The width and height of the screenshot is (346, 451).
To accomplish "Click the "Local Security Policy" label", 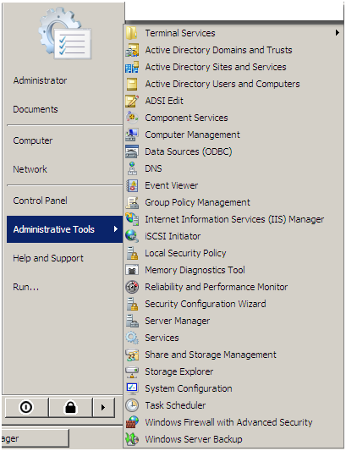I will pos(185,253).
